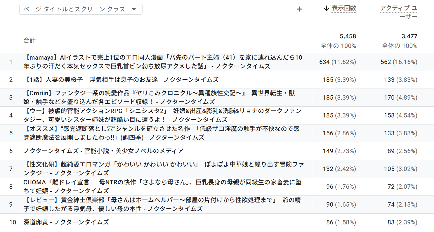The image size is (434, 232).
Task: Sort table by 表示回数 column header
Action: pos(344,8)
